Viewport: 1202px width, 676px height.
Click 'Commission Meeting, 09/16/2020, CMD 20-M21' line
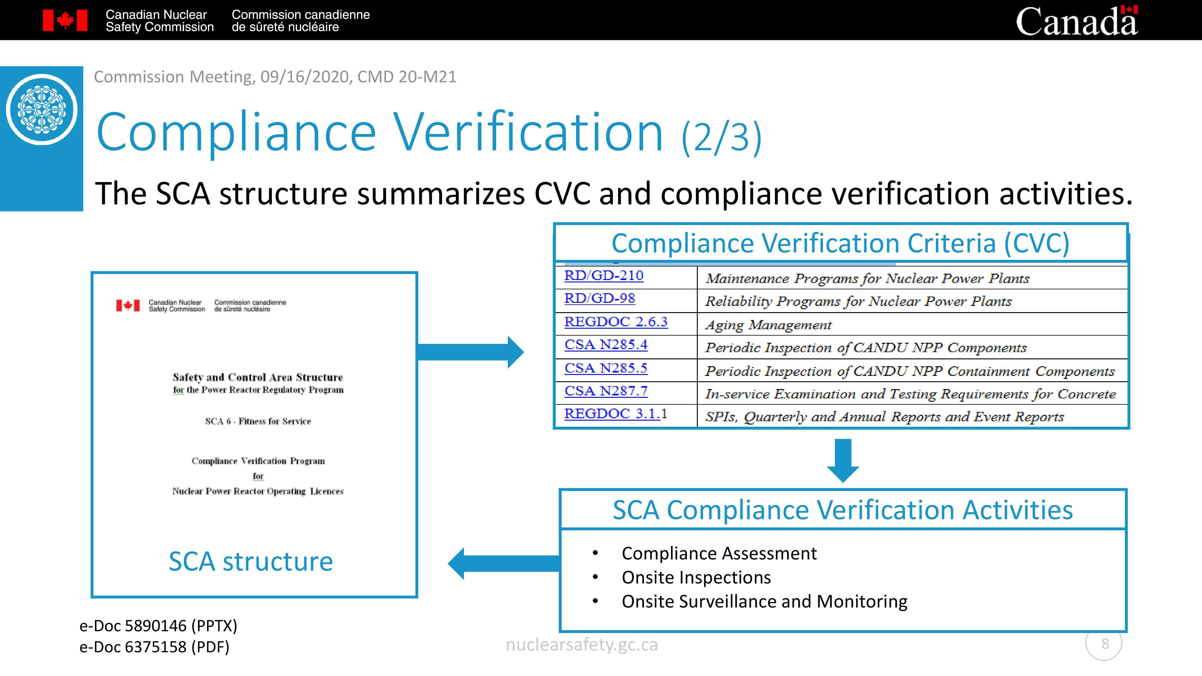click(275, 77)
